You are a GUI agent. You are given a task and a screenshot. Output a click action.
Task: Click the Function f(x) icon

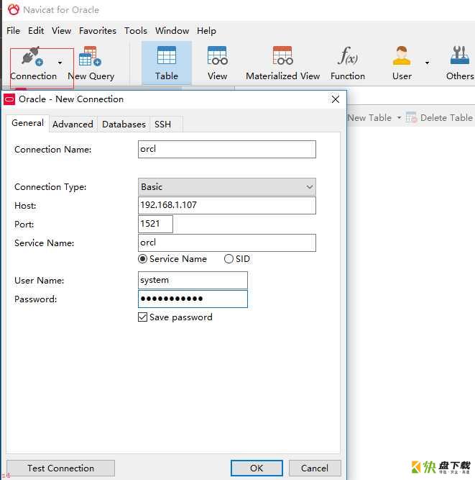click(348, 55)
